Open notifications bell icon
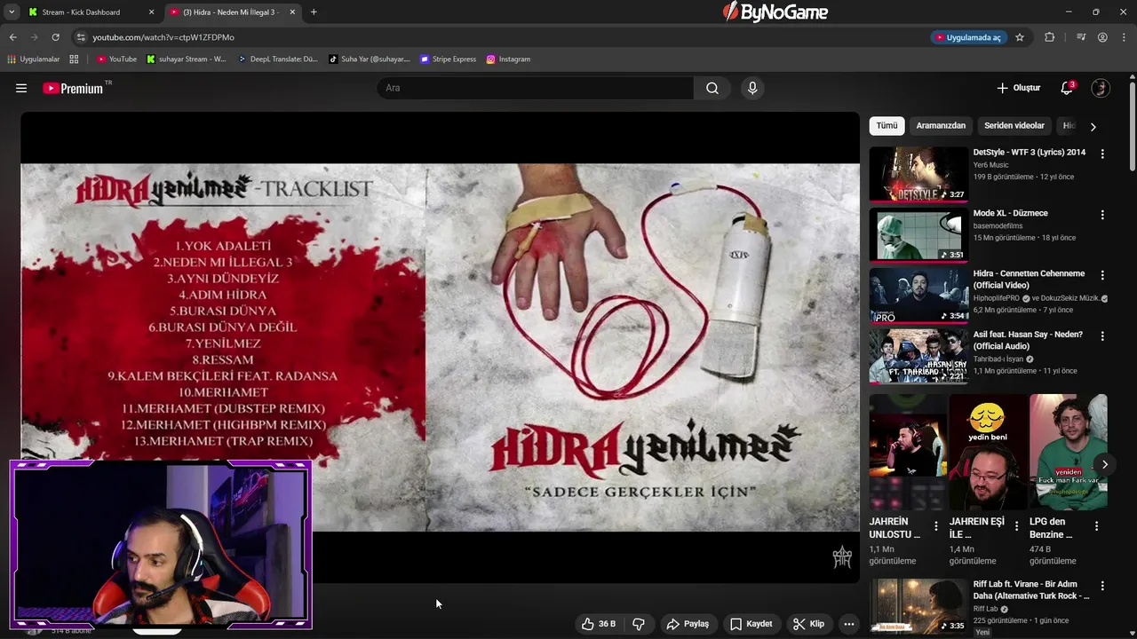Image resolution: width=1137 pixels, height=639 pixels. coord(1067,88)
